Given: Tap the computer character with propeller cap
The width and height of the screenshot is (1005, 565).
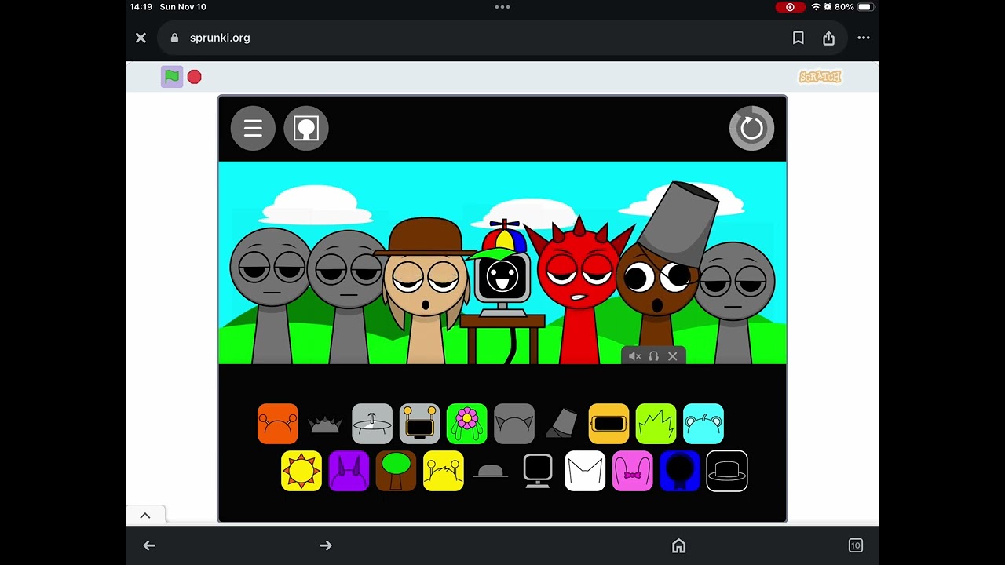Looking at the screenshot, I should pos(502,290).
